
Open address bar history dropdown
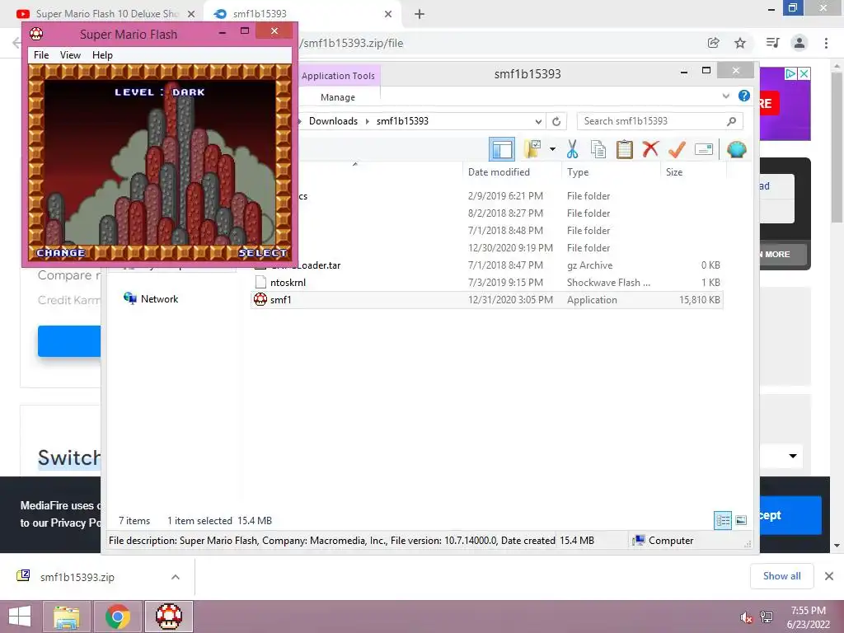[x=537, y=121]
